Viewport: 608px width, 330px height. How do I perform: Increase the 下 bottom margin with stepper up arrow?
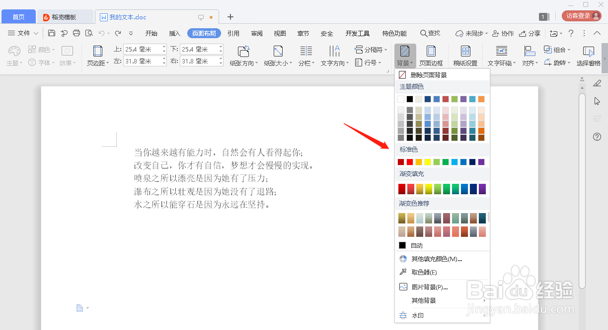pyautogui.click(x=221, y=47)
